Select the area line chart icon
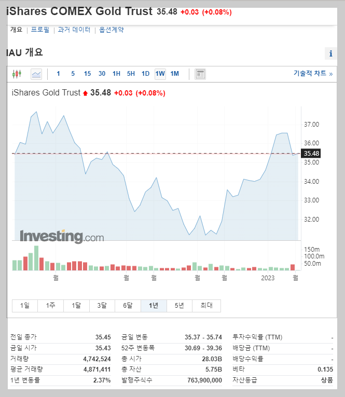This screenshot has height=397, width=345. pos(36,74)
